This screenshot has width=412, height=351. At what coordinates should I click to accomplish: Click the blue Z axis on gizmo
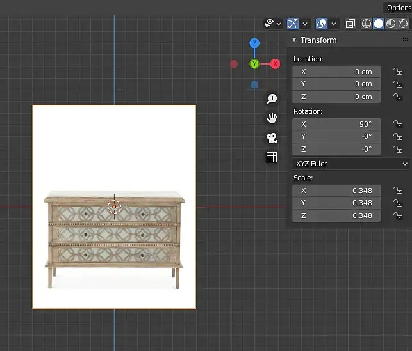pyautogui.click(x=254, y=43)
